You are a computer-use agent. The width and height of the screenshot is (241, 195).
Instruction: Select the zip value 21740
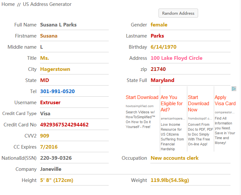[x=158, y=69]
